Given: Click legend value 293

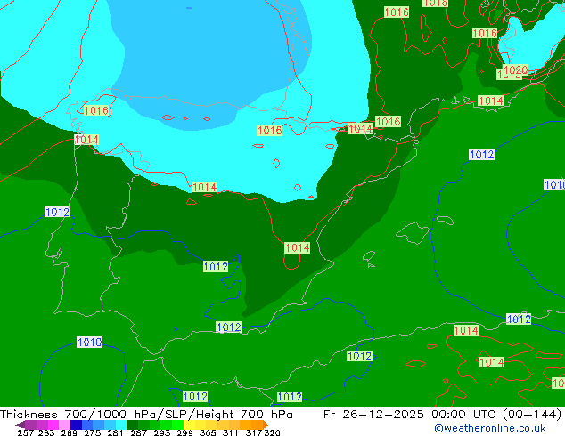Looking at the screenshot, I should (x=162, y=432).
